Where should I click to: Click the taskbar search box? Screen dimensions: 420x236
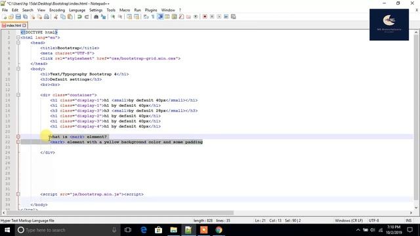coord(67,230)
